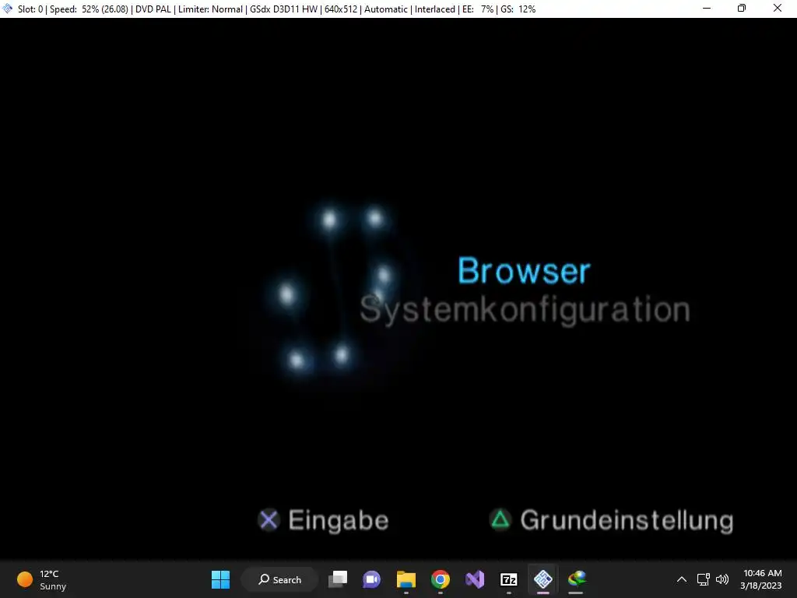Viewport: 797px width, 598px height.
Task: Click the X button icon beside Eingabe
Action: click(x=269, y=519)
